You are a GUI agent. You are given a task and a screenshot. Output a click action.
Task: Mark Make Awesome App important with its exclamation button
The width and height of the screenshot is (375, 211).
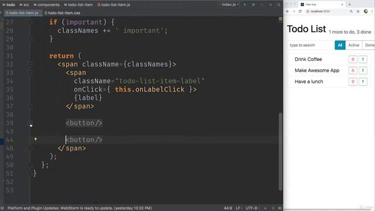pos(363,70)
